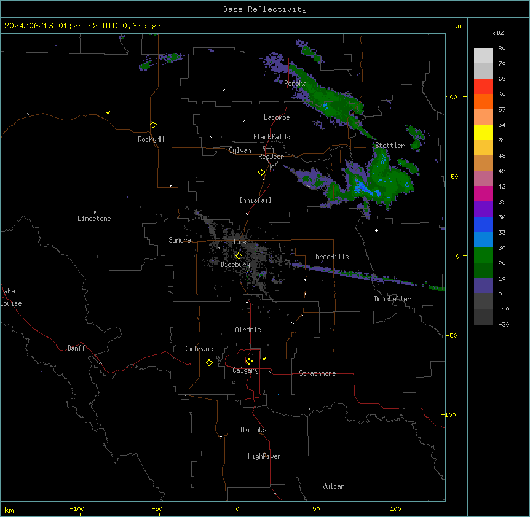Click the Sylvan city label
The width and height of the screenshot is (530, 517).
[x=240, y=150]
